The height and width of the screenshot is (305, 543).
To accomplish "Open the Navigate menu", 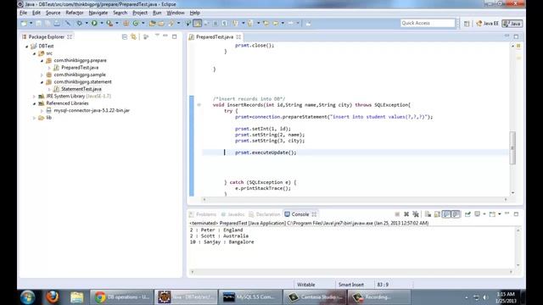I will 98,13.
